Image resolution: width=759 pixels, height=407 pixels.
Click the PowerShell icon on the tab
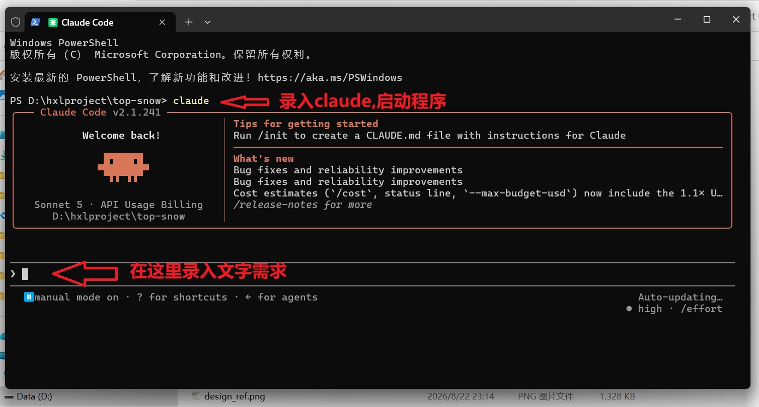coord(35,22)
